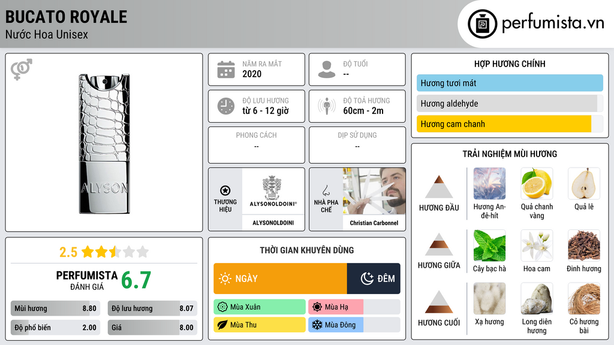
Task: Click the sun icon in the Ngày bar
Action: pos(225,279)
